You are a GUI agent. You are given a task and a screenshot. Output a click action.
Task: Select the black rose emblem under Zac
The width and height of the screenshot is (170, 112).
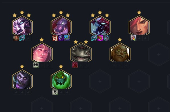(55, 92)
